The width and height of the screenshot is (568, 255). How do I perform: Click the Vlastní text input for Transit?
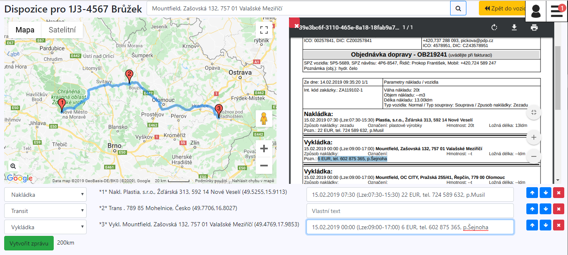pyautogui.click(x=410, y=211)
